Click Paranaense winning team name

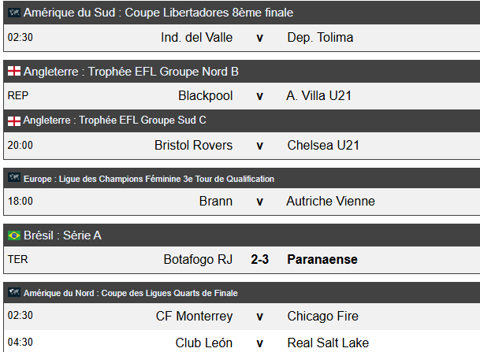click(322, 259)
